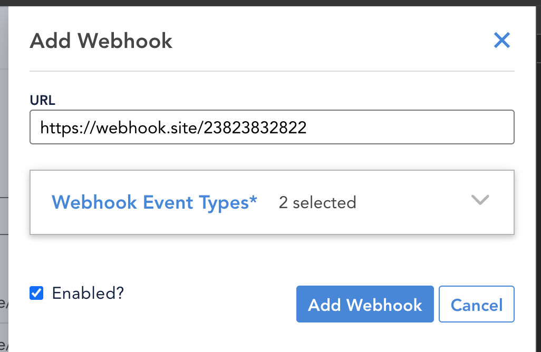The image size is (541, 352).
Task: Cancel adding the webhook
Action: [x=477, y=304]
